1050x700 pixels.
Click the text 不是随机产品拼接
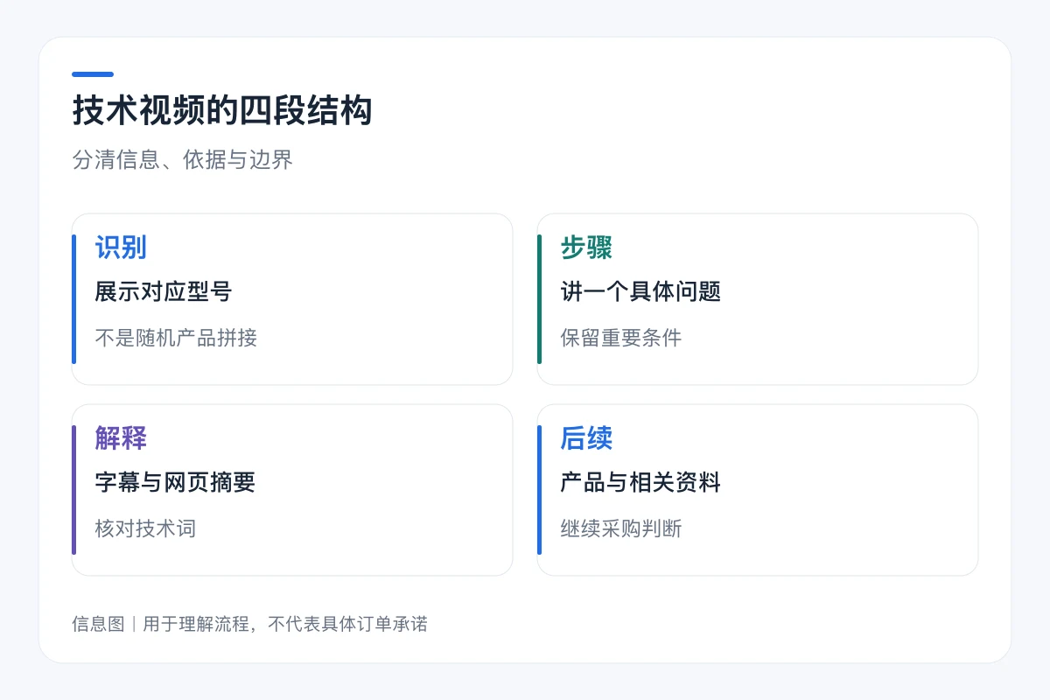tap(176, 338)
